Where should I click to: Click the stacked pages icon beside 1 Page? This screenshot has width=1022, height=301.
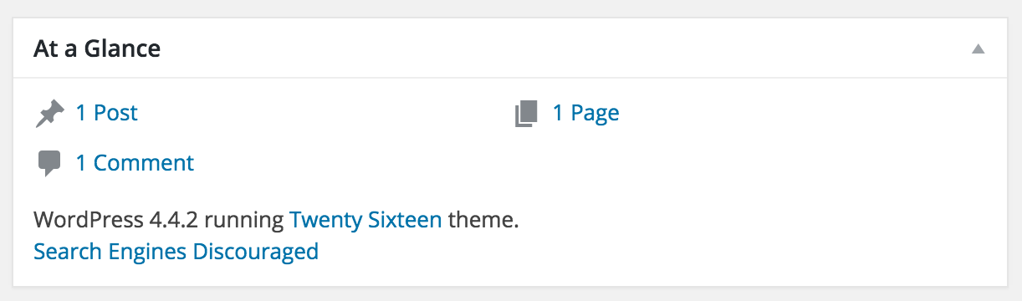(x=526, y=114)
